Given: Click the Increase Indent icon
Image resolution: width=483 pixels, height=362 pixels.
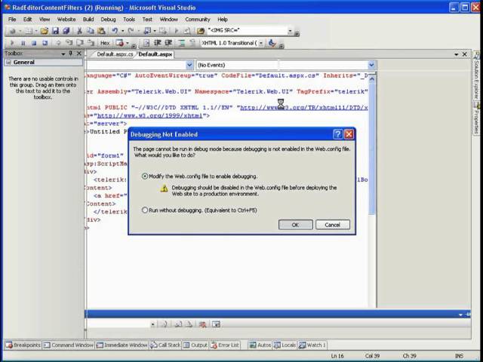Looking at the screenshot, I should tap(168, 43).
